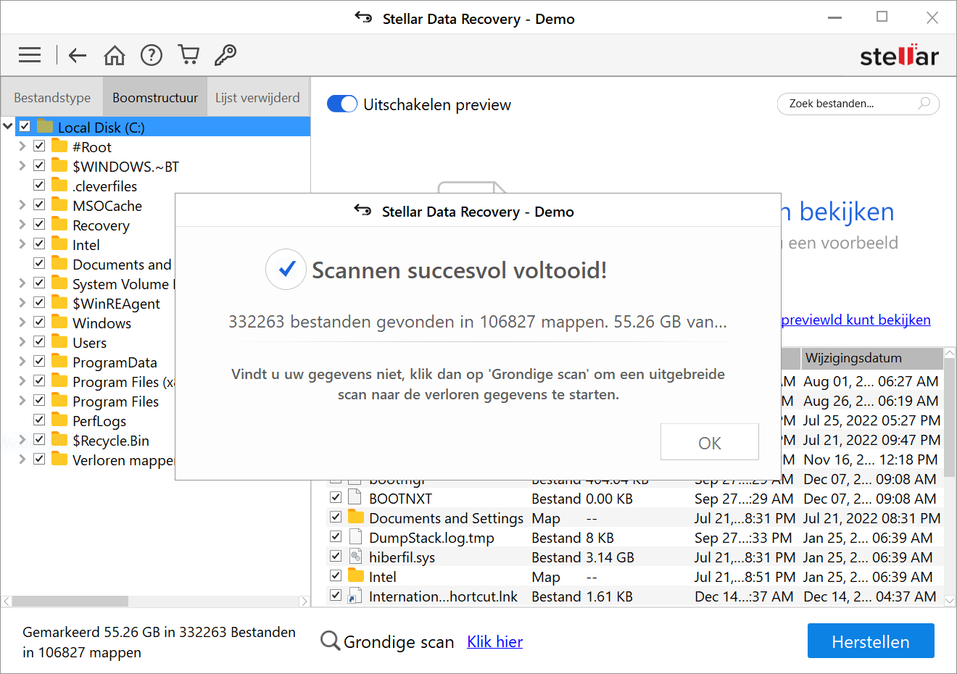This screenshot has width=957, height=674.
Task: Uncheck the $Recycle.Bin checkbox
Action: click(x=39, y=439)
